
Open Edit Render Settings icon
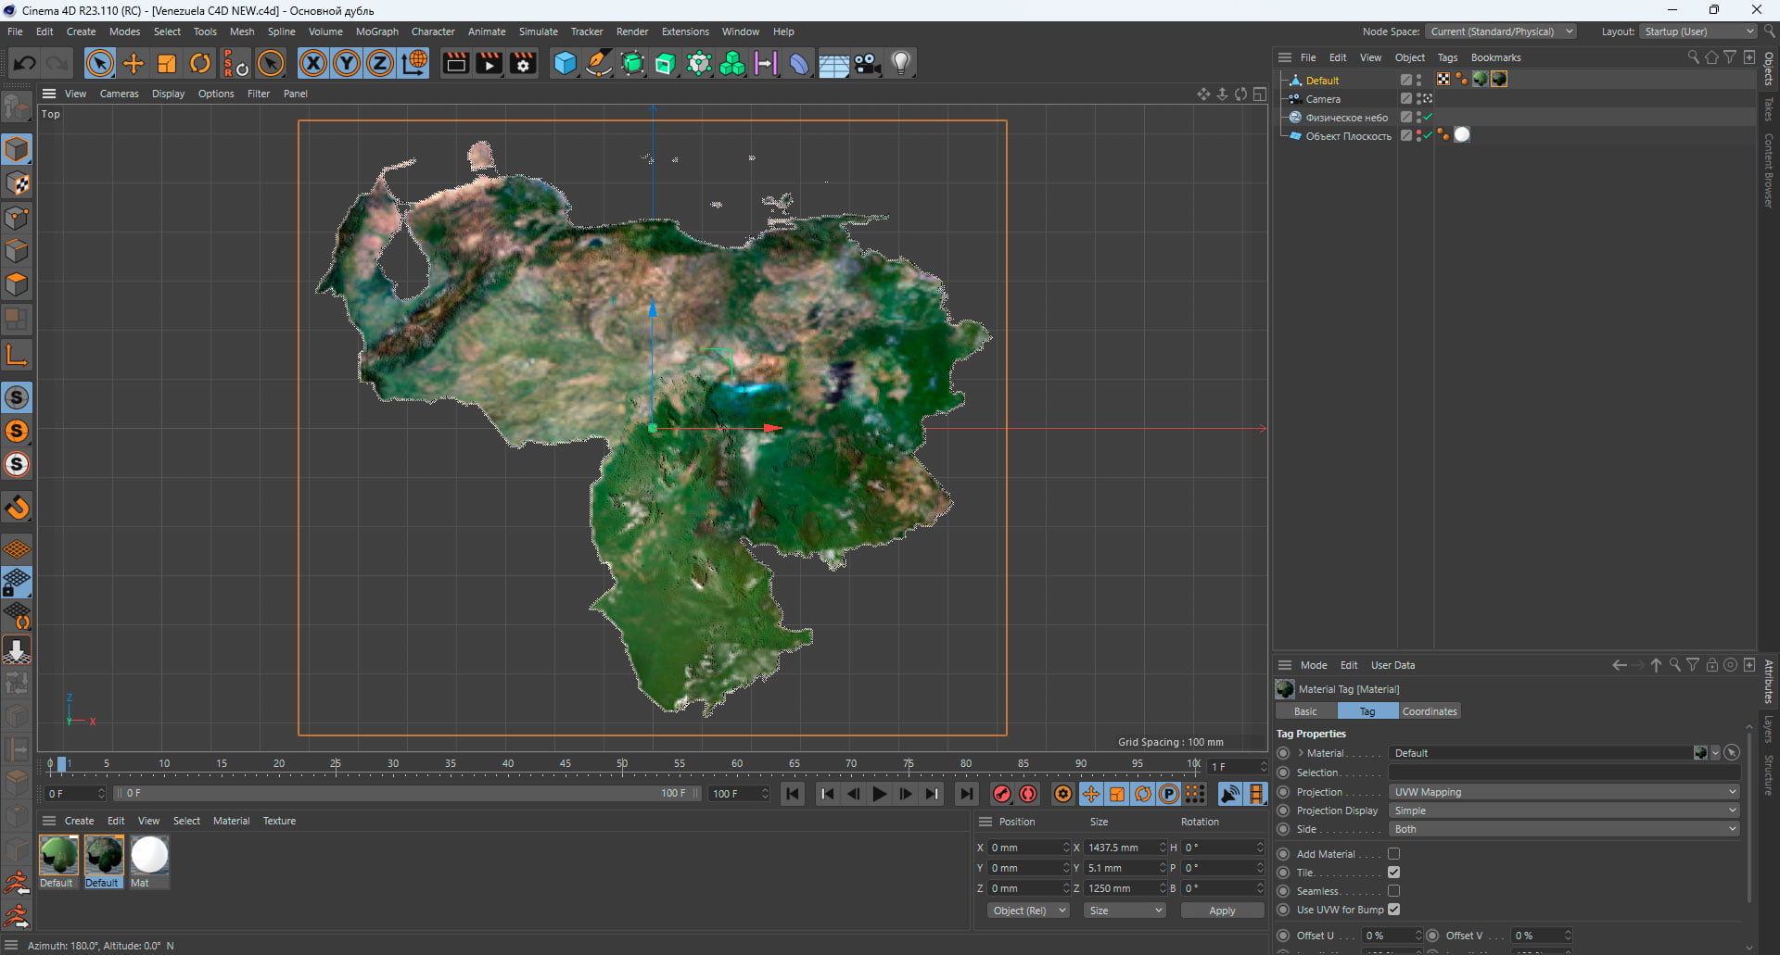click(523, 63)
